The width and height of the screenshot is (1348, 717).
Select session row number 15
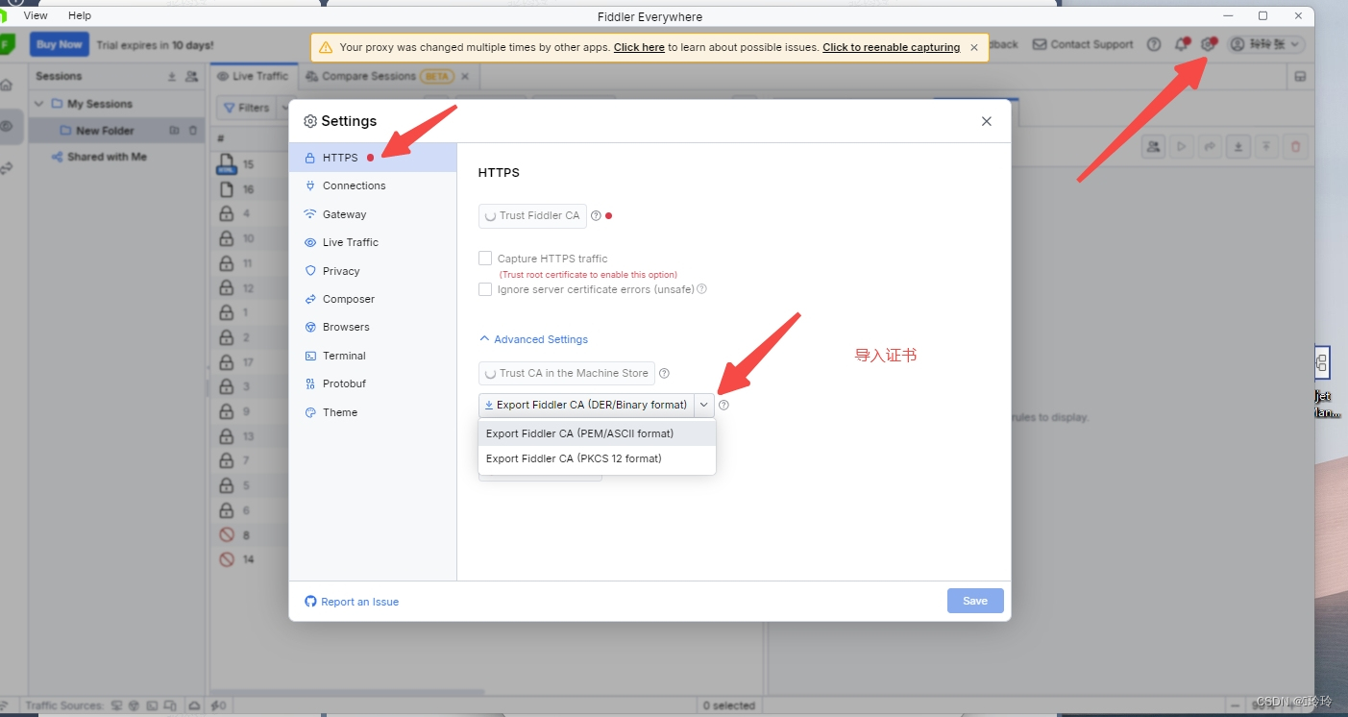pos(250,164)
